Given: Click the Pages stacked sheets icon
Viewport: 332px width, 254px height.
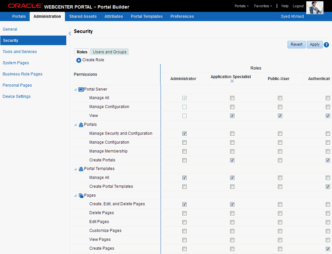Looking at the screenshot, I should 81,196.
